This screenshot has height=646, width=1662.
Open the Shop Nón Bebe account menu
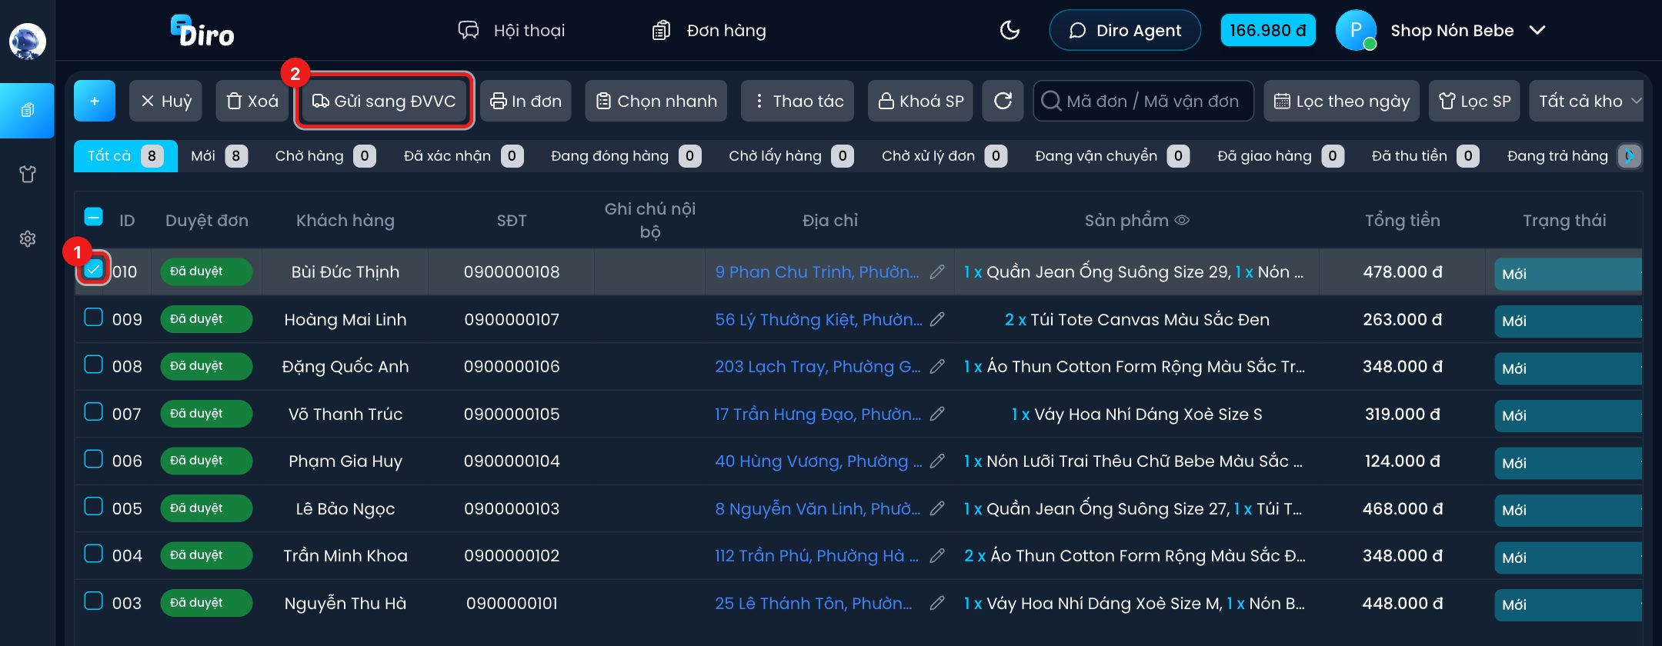click(1440, 31)
